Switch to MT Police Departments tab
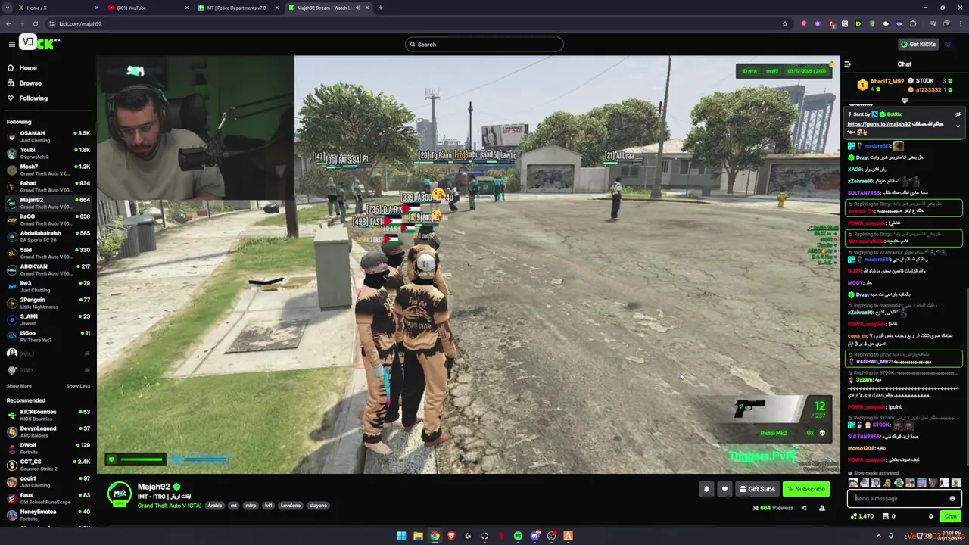Screen dimensions: 969x545 click(x=237, y=8)
